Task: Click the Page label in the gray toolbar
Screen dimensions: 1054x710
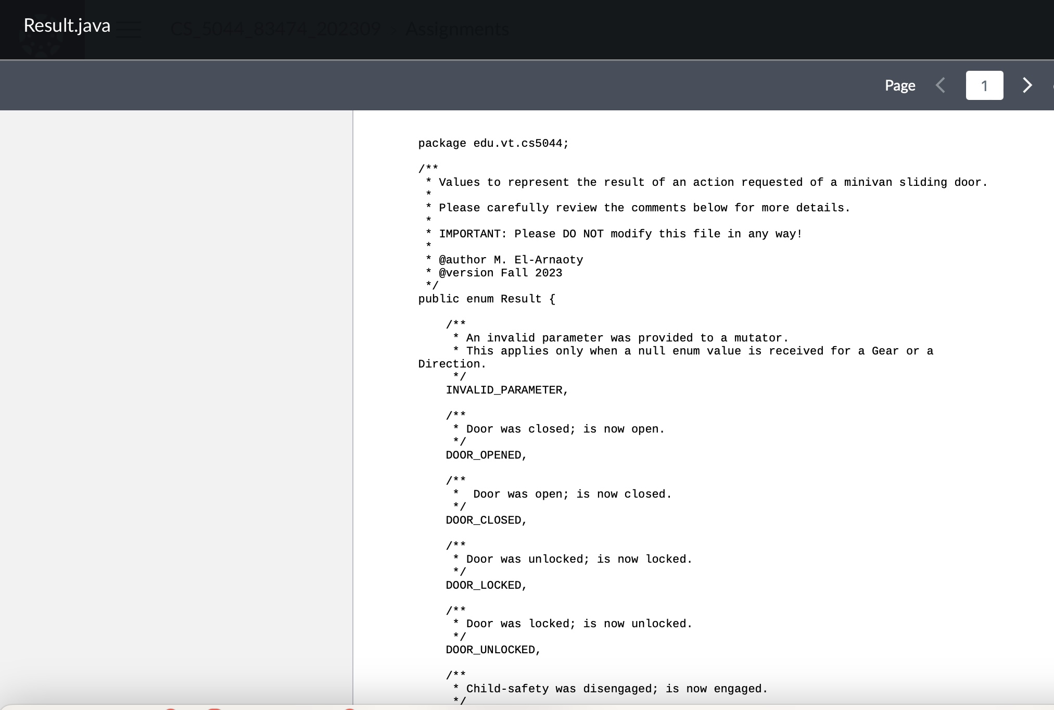Action: pos(899,85)
